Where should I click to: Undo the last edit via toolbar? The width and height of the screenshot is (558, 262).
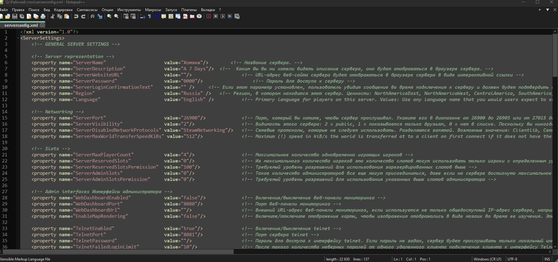pyautogui.click(x=76, y=16)
